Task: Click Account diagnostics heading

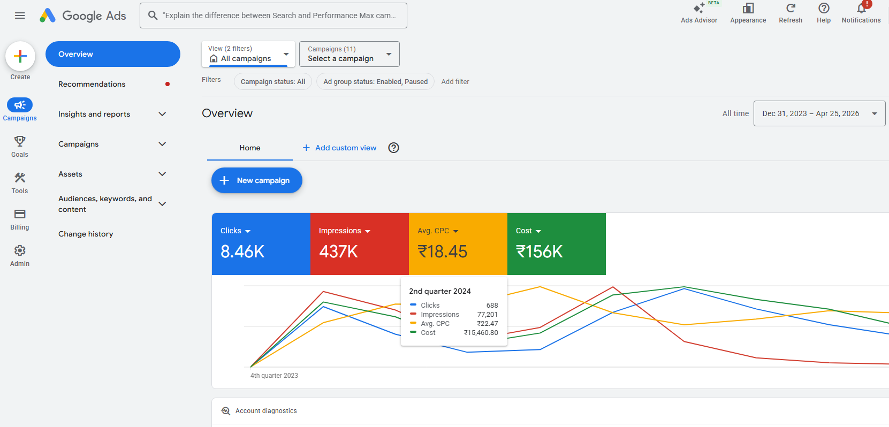Action: pos(266,411)
